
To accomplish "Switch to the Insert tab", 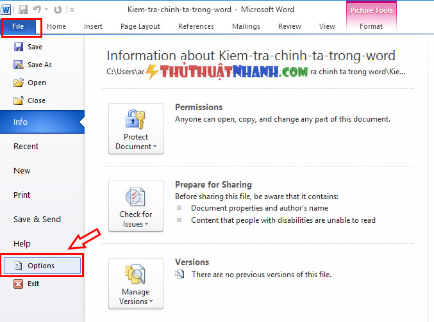I will pyautogui.click(x=93, y=26).
